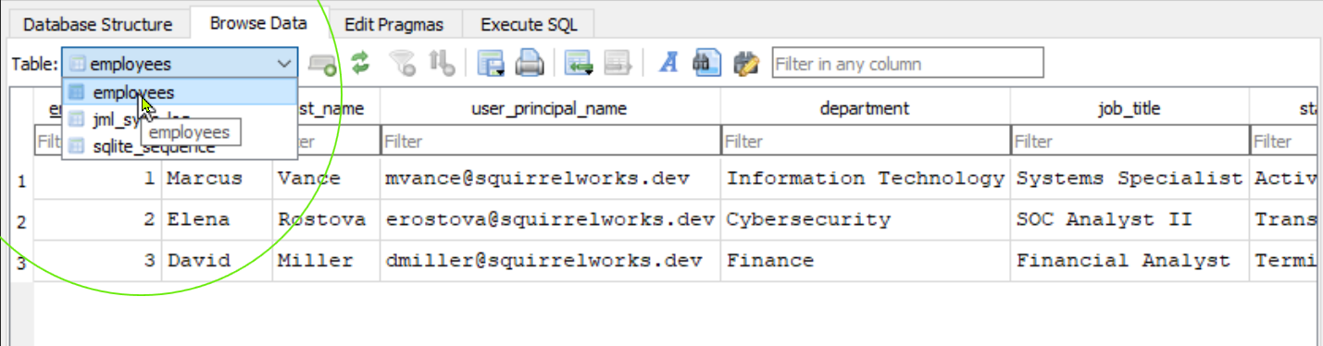The height and width of the screenshot is (346, 1323).
Task: Select the mvance@squirrelworks.dev cell
Action: click(550, 179)
